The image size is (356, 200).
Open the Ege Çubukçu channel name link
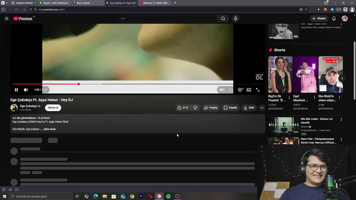[29, 106]
